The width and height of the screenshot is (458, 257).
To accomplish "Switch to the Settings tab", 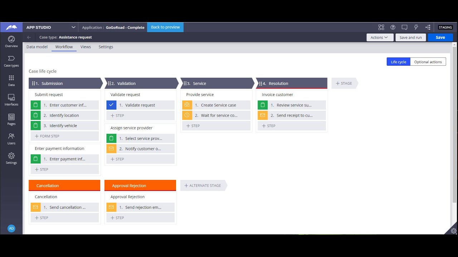I will (x=106, y=47).
